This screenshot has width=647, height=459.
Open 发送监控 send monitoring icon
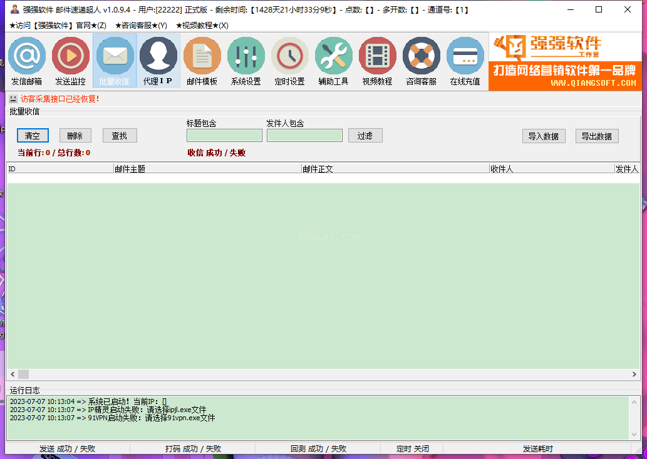[70, 61]
